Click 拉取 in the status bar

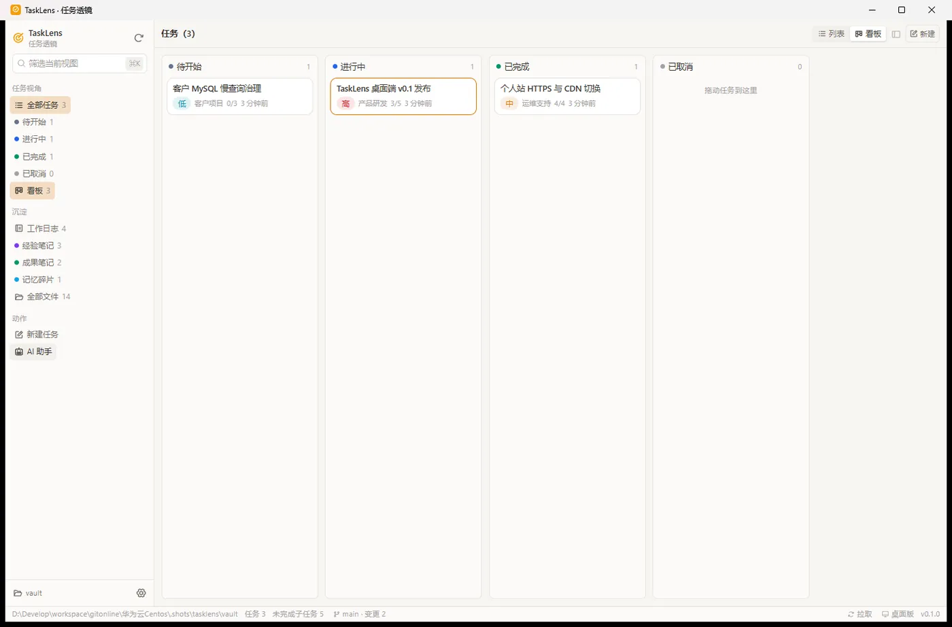click(x=860, y=614)
